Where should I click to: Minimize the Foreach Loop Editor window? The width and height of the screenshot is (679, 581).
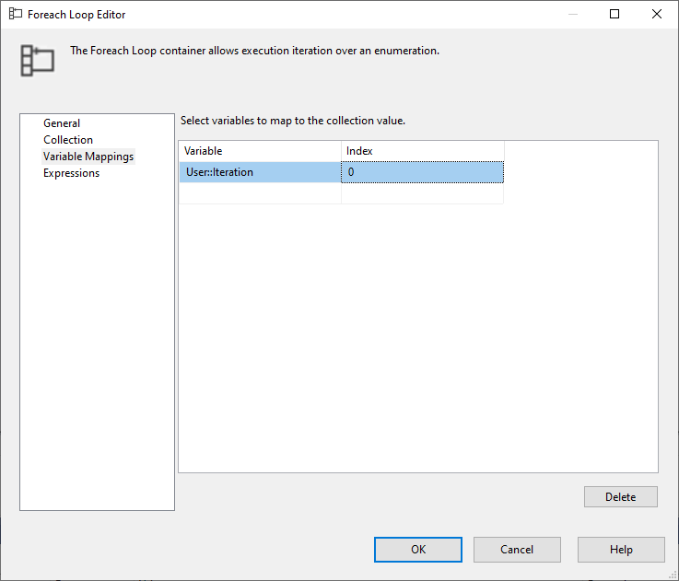[x=572, y=15]
